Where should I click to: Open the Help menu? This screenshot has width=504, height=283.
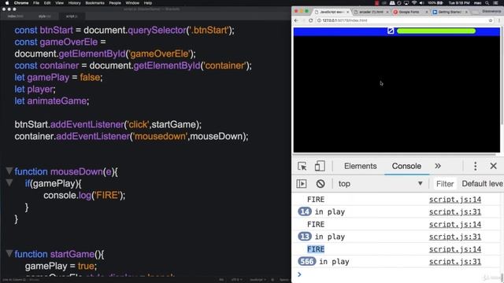(148, 3)
